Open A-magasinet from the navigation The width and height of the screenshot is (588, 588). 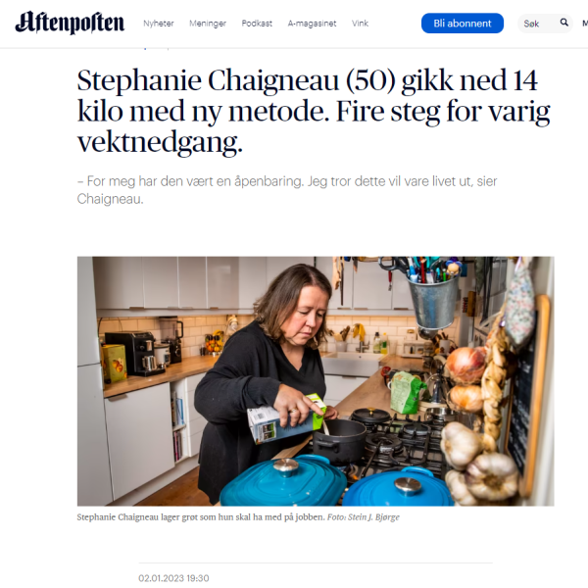(x=312, y=24)
